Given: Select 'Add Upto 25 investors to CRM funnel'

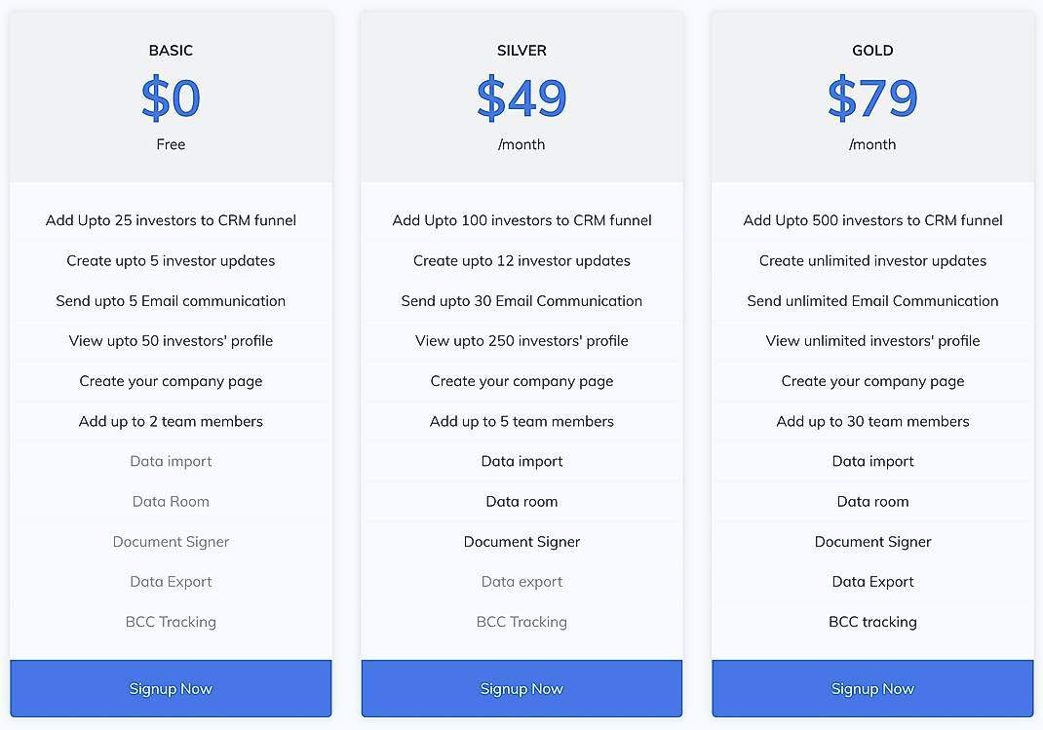Looking at the screenshot, I should (171, 220).
